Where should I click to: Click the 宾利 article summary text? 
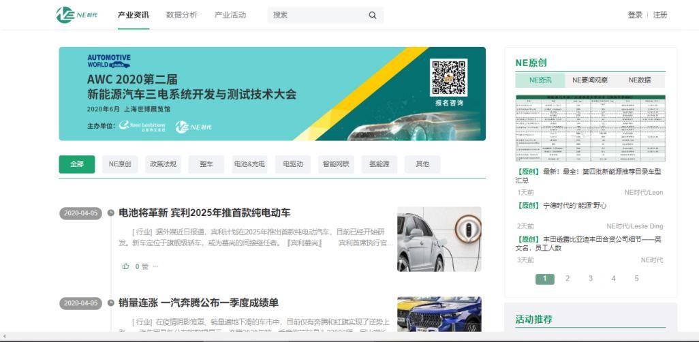pos(256,238)
